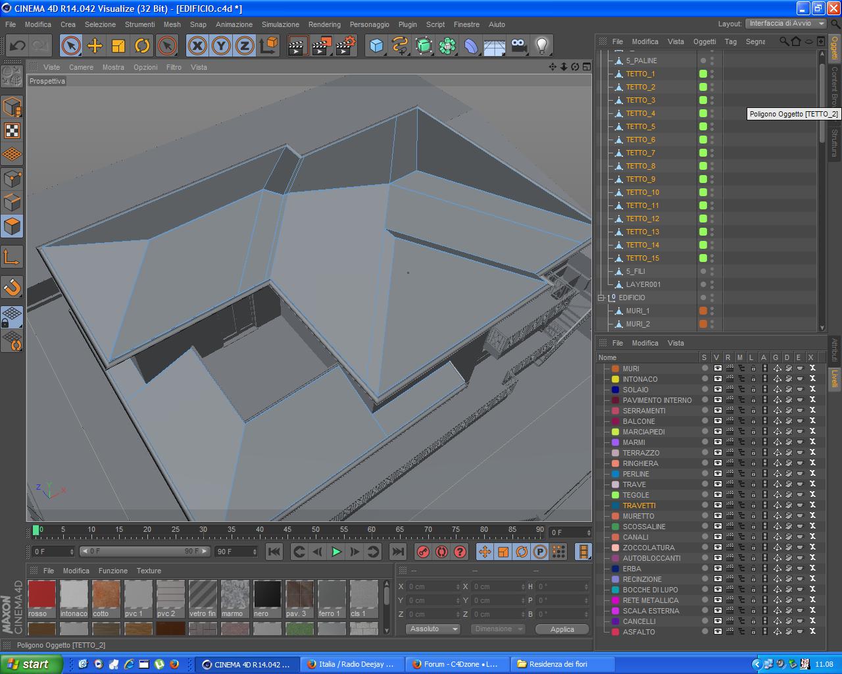842x674 pixels.
Task: Open the material manager Texture menu
Action: coord(149,571)
